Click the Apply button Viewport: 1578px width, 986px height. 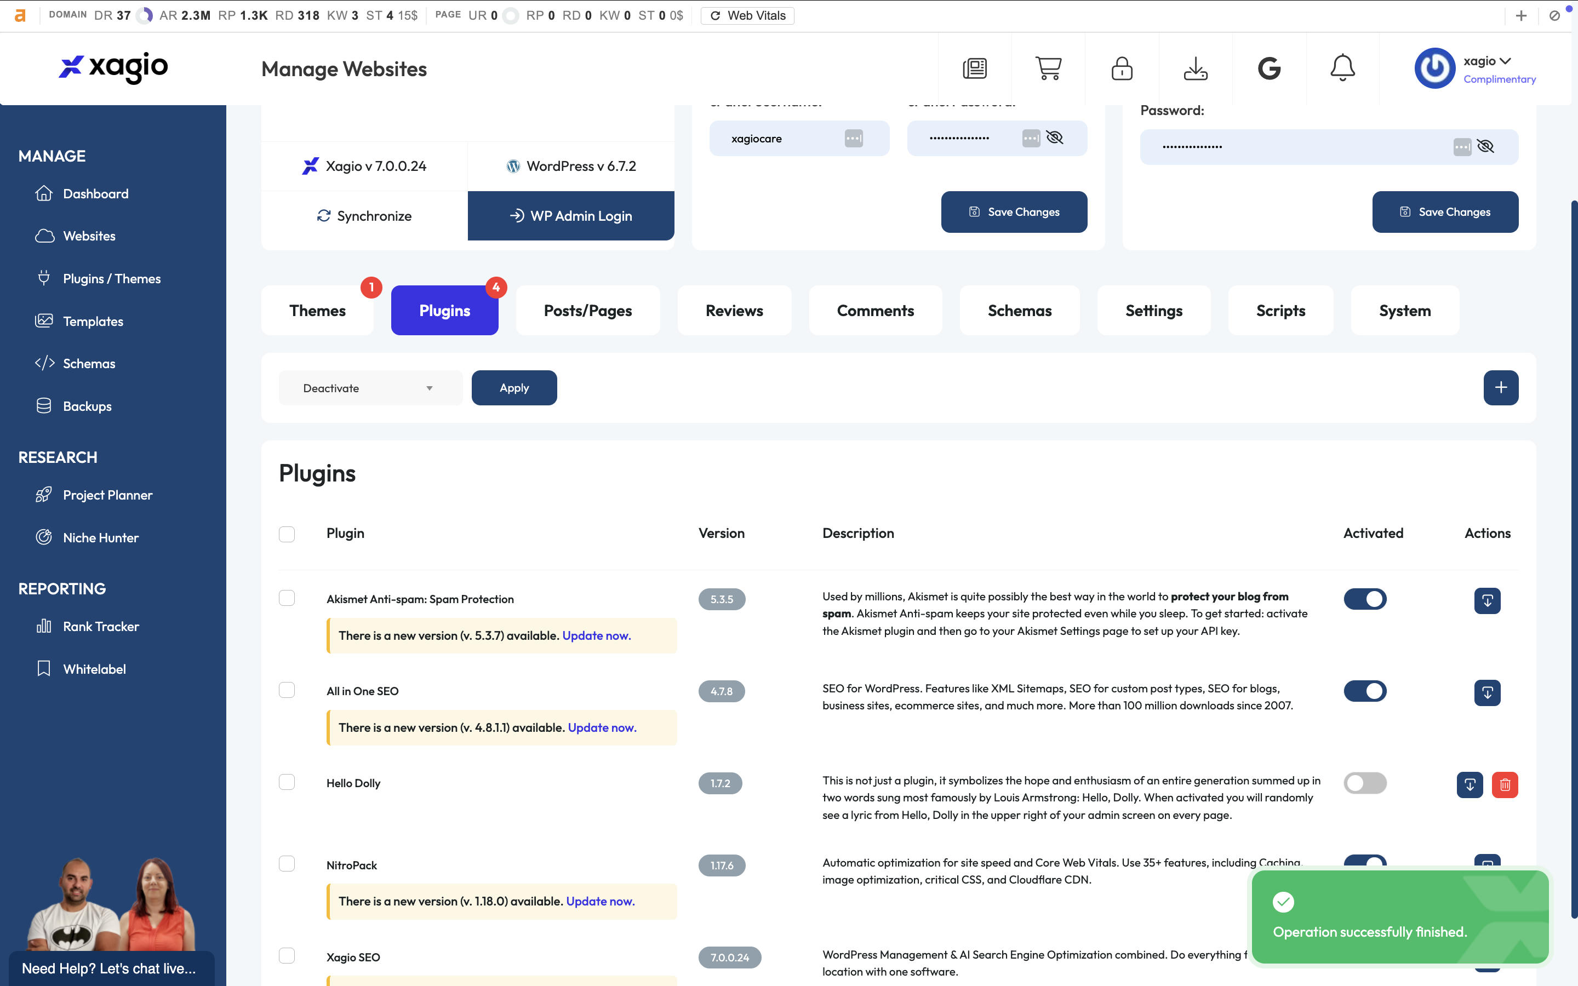514,388
